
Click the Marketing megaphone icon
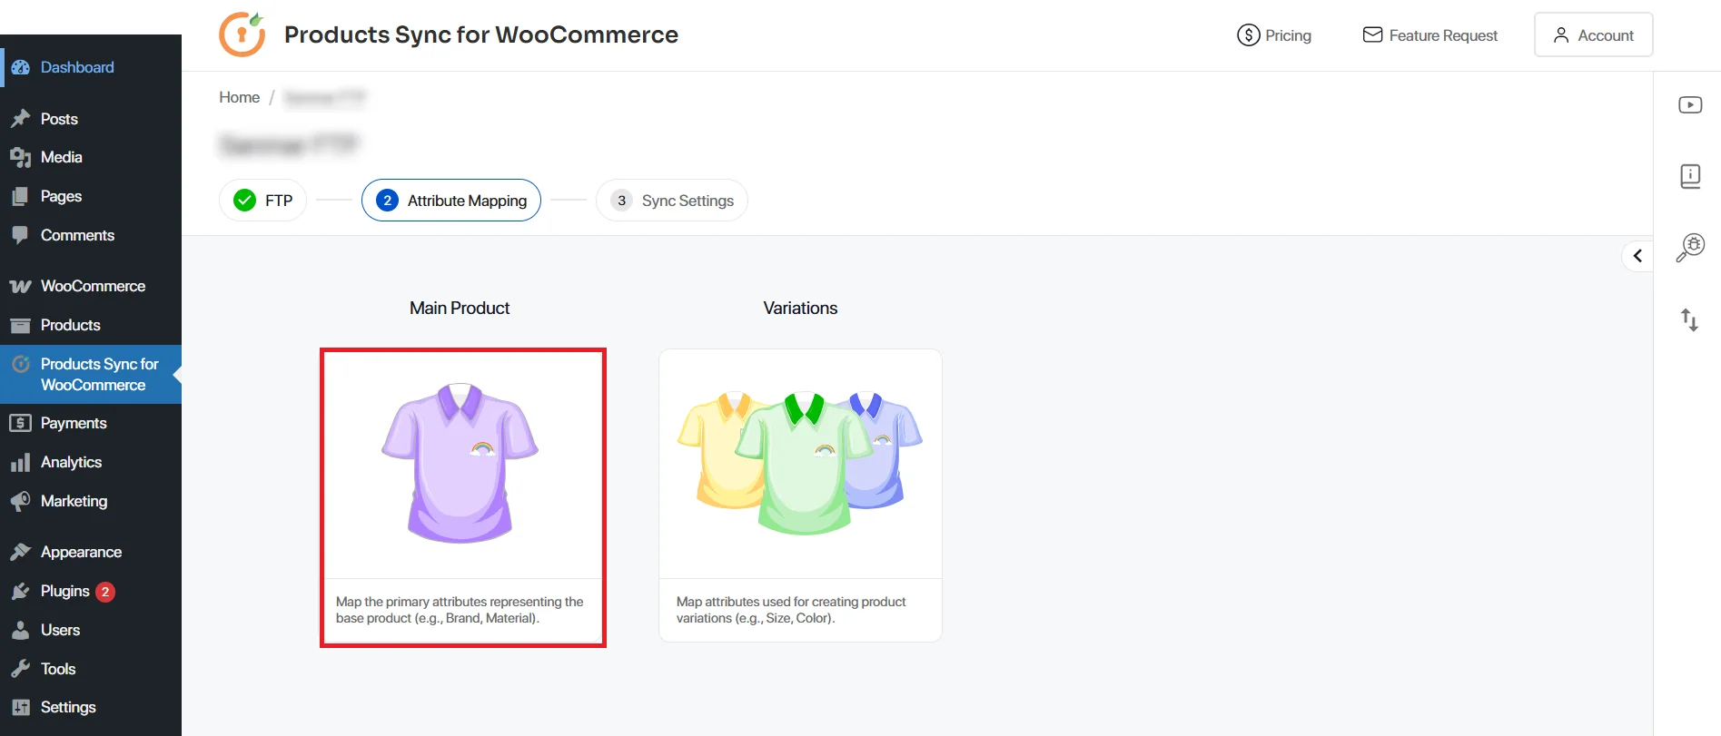[20, 501]
